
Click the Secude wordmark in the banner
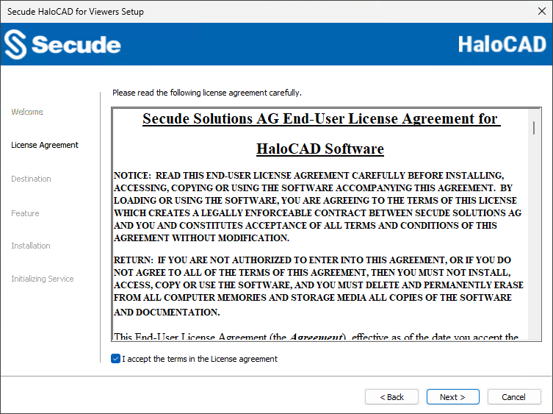(76, 45)
